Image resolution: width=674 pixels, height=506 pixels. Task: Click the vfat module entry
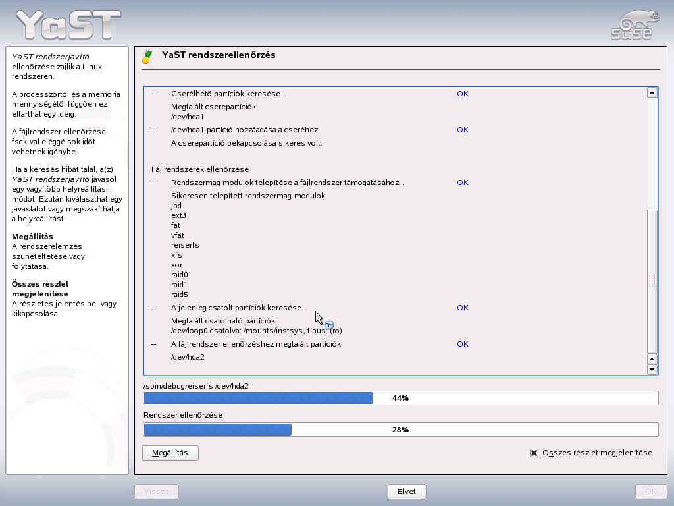[178, 235]
